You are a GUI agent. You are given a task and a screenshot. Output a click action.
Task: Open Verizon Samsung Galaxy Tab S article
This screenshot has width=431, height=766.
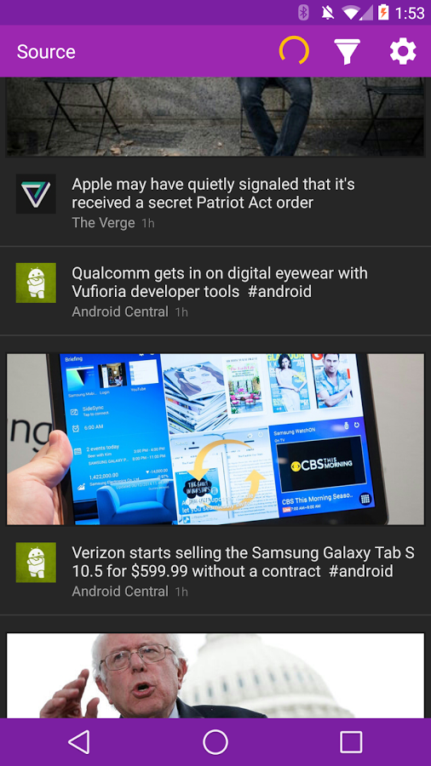click(x=244, y=562)
